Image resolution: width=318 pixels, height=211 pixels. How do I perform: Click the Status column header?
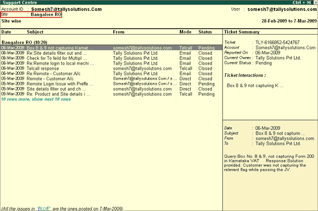pyautogui.click(x=205, y=32)
